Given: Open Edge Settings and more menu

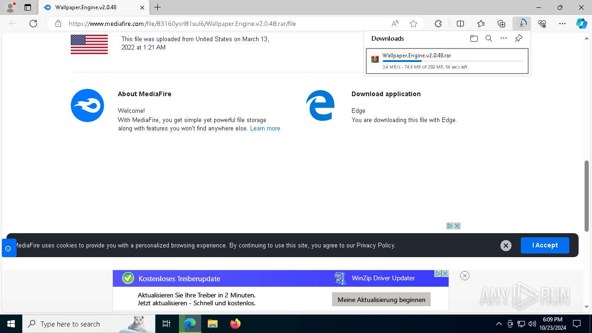Looking at the screenshot, I should tap(562, 24).
